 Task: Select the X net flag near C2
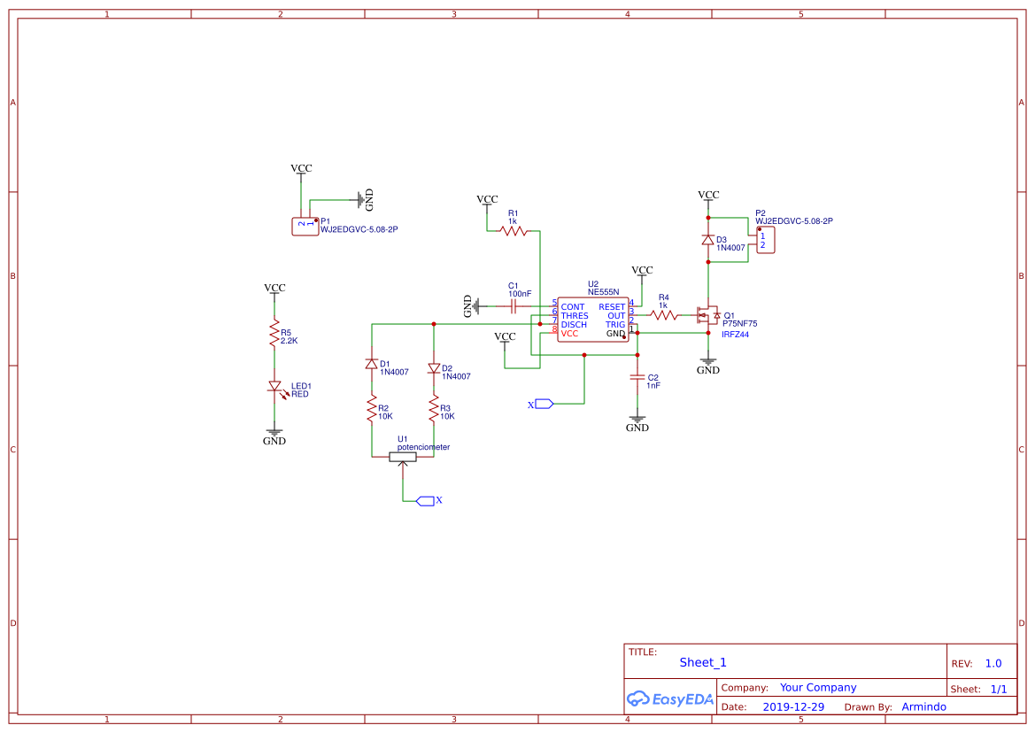pos(543,403)
